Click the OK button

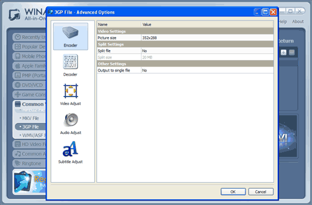[233, 191]
